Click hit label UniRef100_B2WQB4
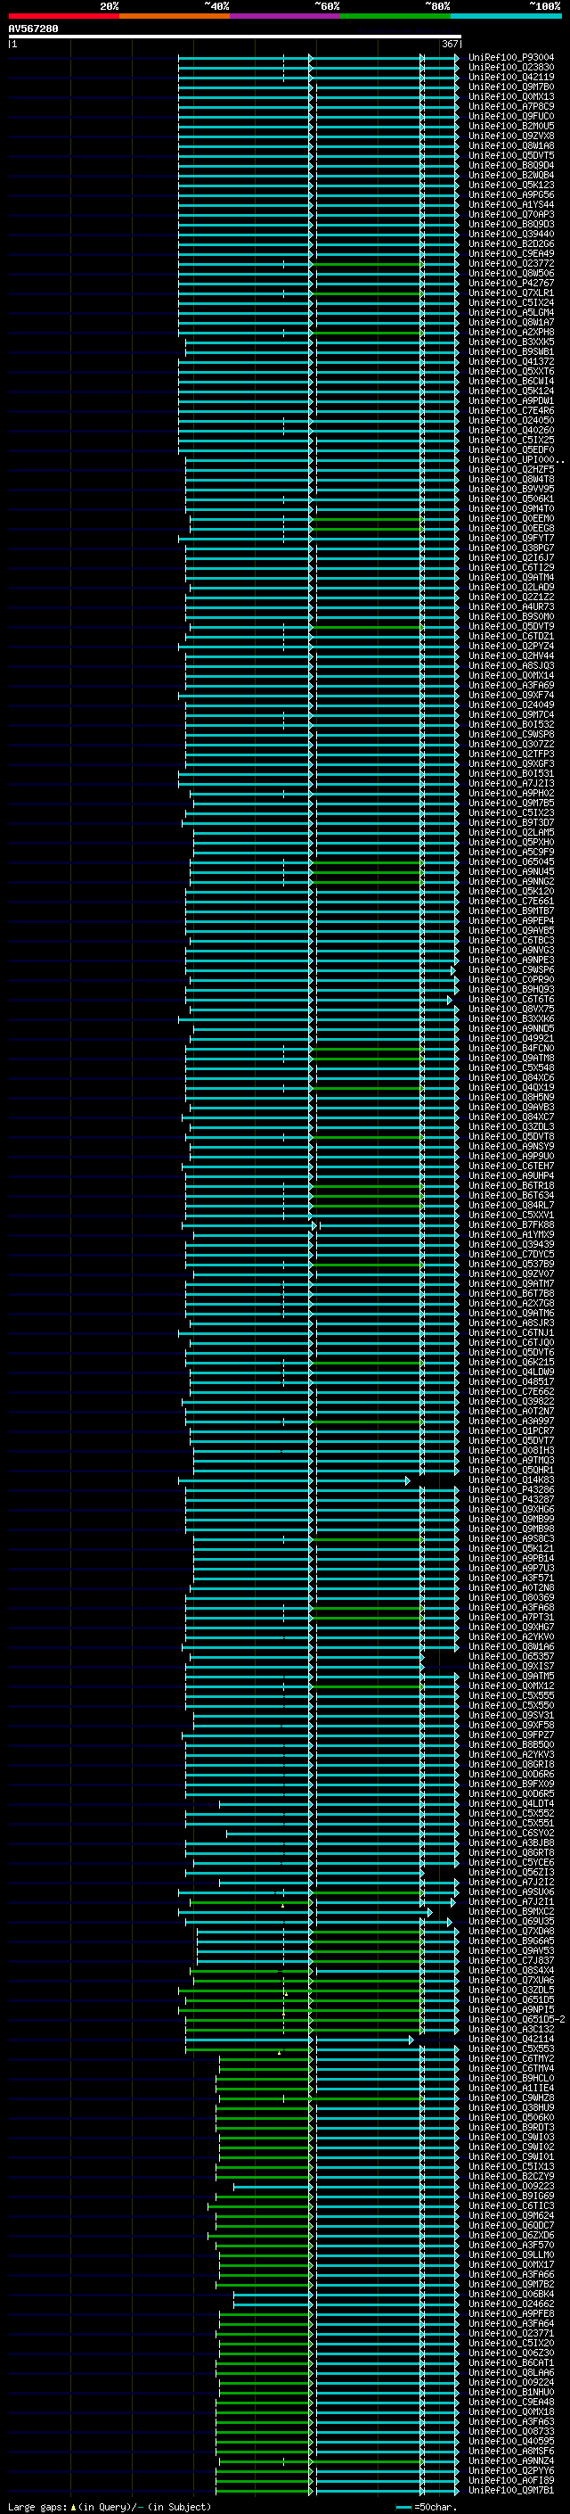Viewport: 570px width, 2514px height. [511, 176]
